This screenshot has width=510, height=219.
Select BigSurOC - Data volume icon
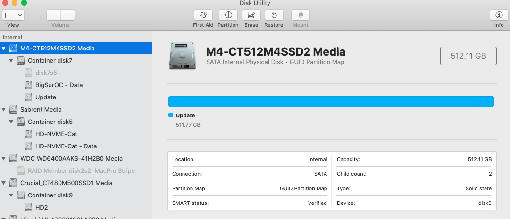28,85
